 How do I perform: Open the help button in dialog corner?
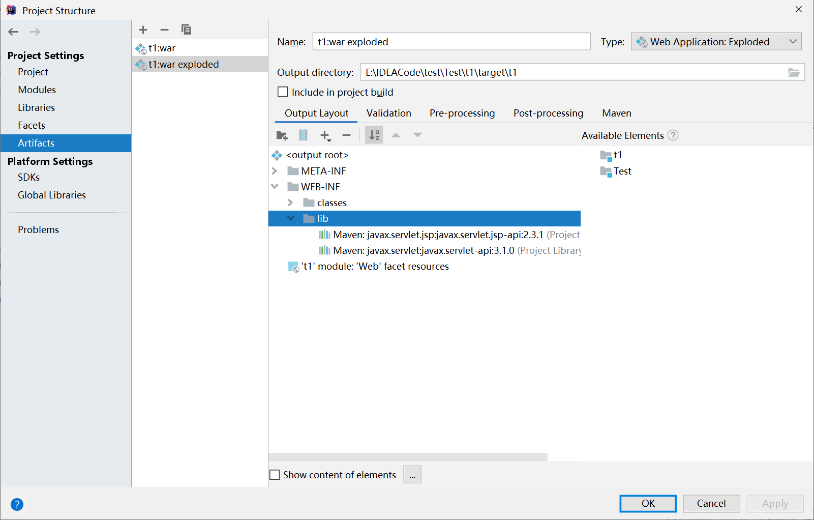click(x=17, y=504)
